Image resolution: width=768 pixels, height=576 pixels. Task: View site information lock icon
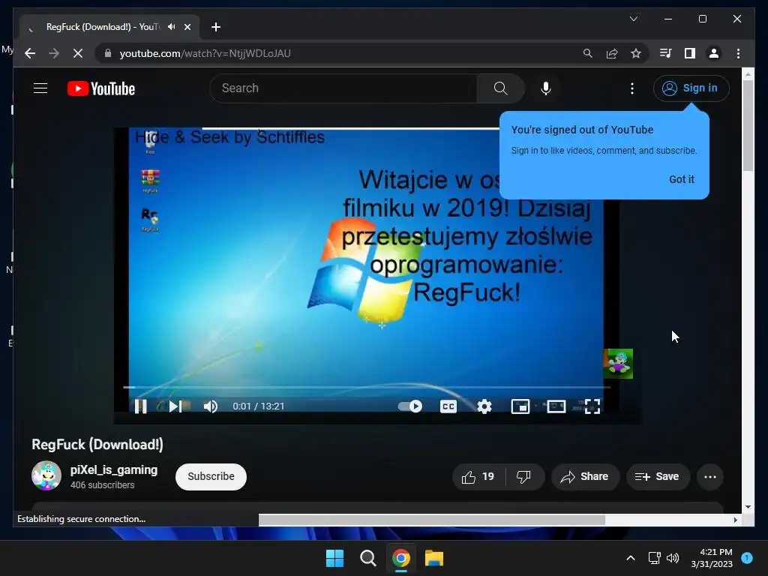pyautogui.click(x=108, y=53)
